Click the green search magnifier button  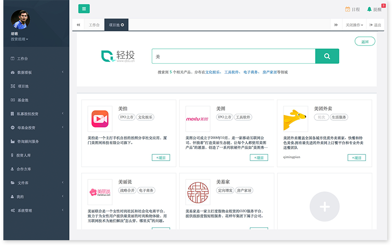(327, 56)
